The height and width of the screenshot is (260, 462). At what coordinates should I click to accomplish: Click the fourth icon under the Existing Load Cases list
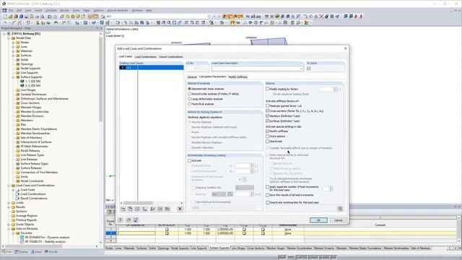(x=145, y=209)
